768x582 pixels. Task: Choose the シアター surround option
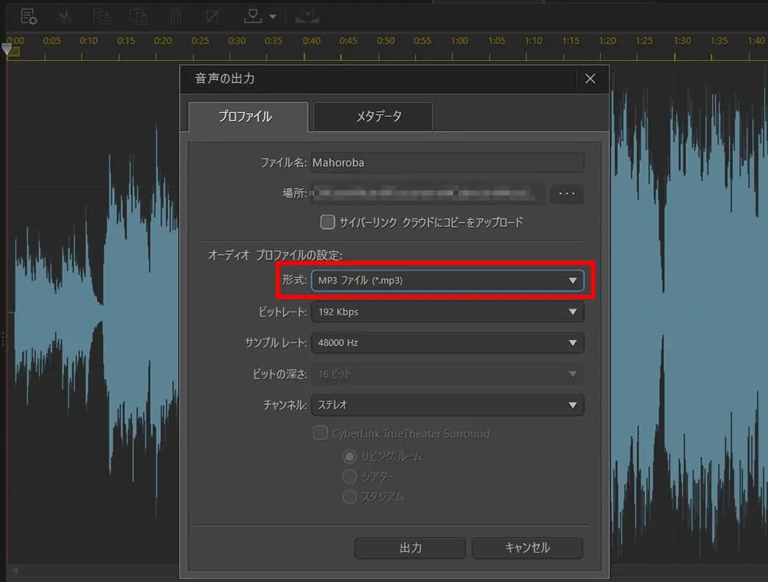point(349,476)
